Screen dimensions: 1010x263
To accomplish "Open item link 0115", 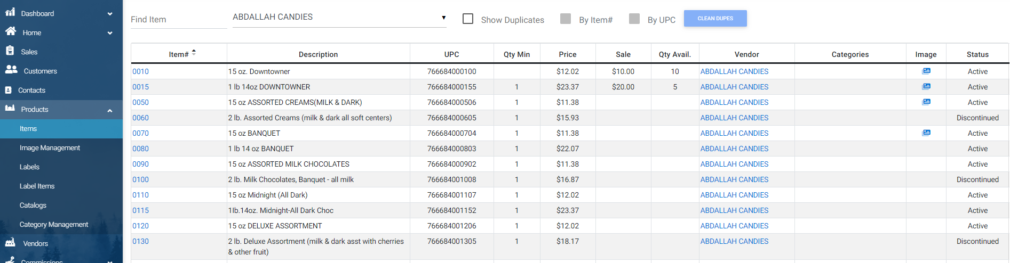I will pyautogui.click(x=140, y=210).
